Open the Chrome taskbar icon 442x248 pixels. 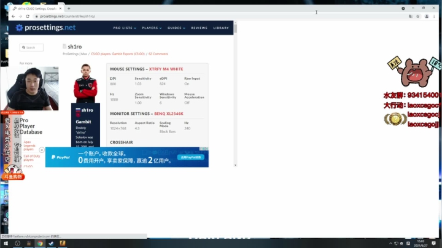(40, 243)
